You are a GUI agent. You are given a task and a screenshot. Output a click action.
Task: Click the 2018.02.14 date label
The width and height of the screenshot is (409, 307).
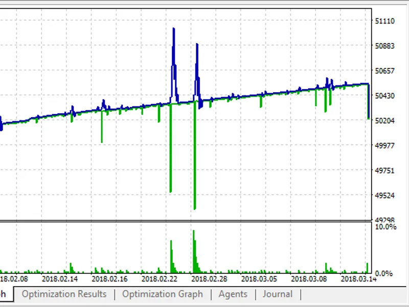60,279
